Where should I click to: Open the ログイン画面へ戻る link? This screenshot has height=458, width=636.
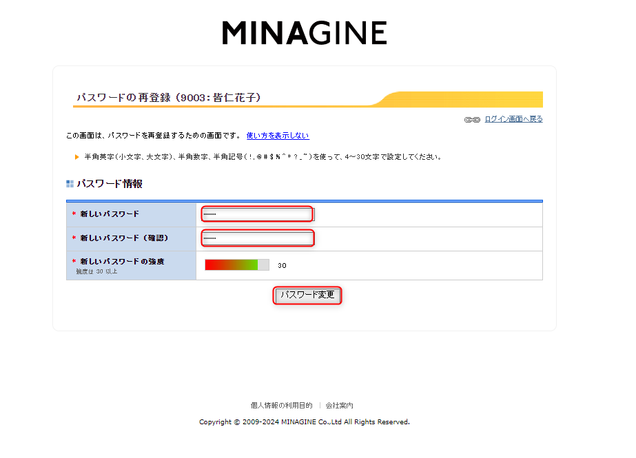513,119
